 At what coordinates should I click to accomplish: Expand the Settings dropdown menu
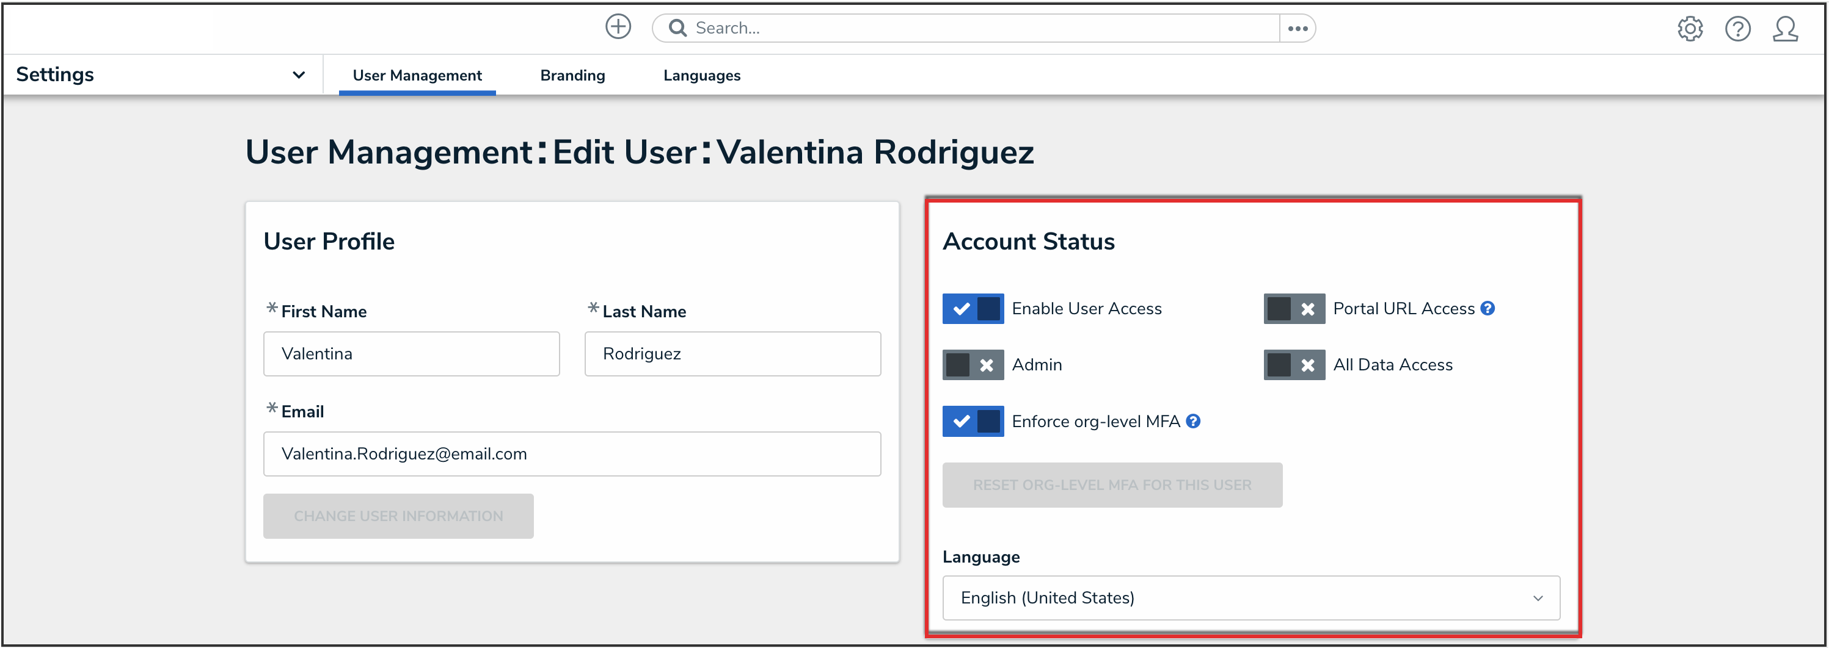click(298, 74)
